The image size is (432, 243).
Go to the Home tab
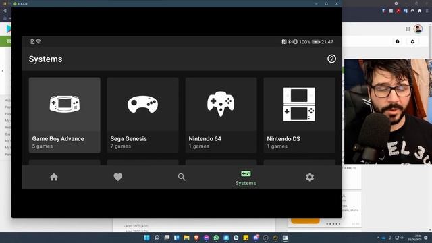pyautogui.click(x=54, y=177)
